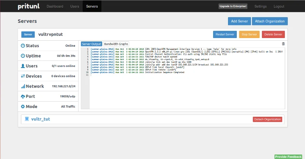The width and height of the screenshot is (305, 159).
Task: Click the Network signal bars icon
Action: [23, 86]
